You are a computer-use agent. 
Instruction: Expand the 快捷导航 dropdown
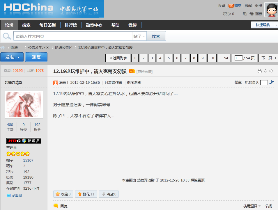click(263, 25)
